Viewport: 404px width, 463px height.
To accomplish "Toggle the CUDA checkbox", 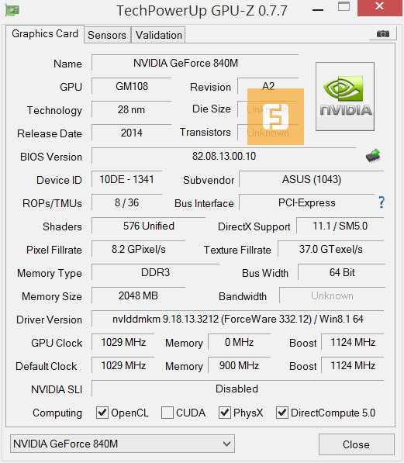I will 167,413.
